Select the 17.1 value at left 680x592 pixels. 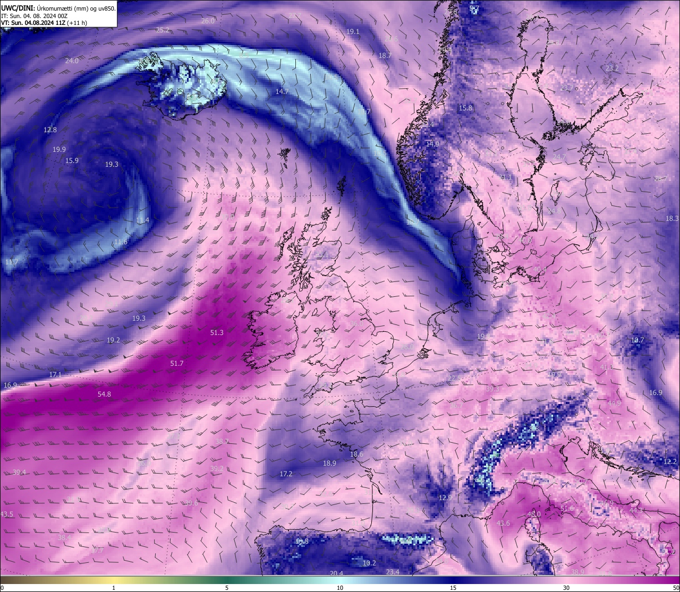(55, 374)
